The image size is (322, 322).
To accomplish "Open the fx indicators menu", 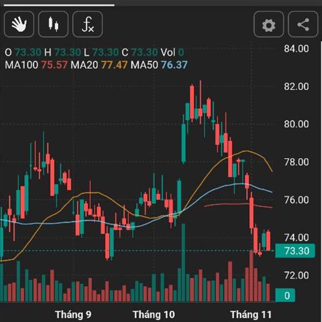I will point(87,24).
